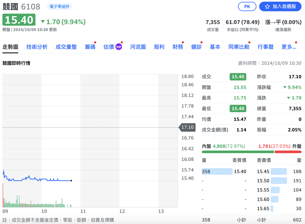The width and height of the screenshot is (305, 224).
Task: Switch to the 健診 tab
Action: pyautogui.click(x=196, y=47)
